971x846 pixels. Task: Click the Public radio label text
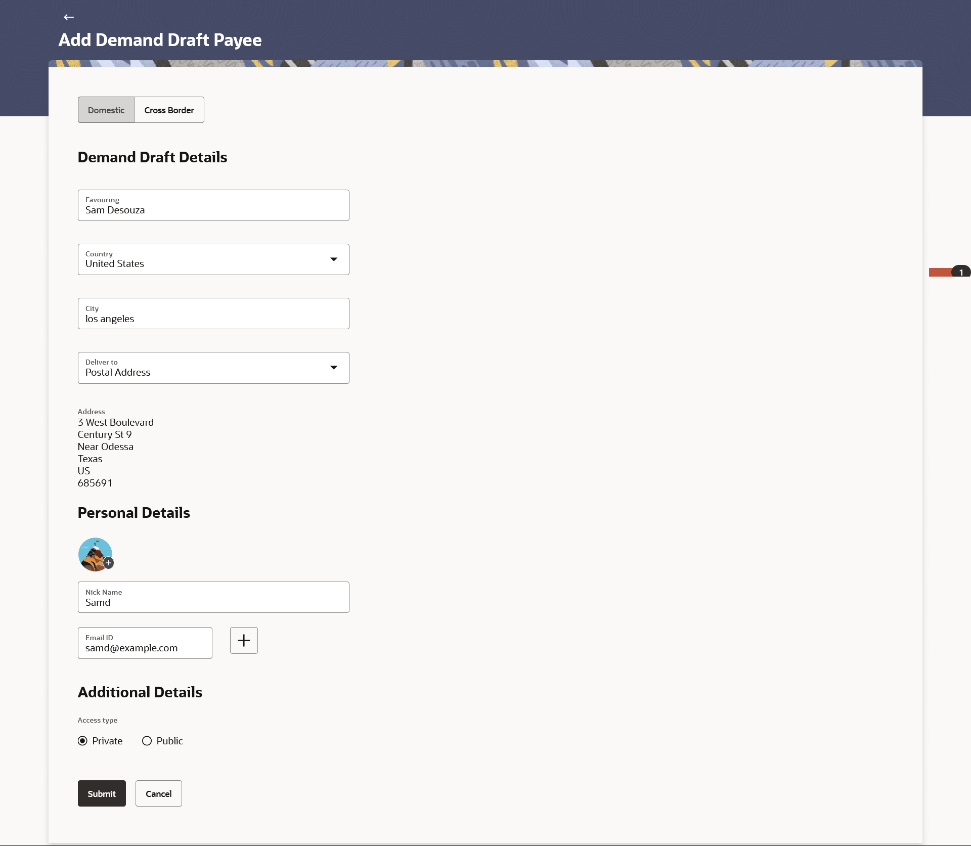(169, 741)
